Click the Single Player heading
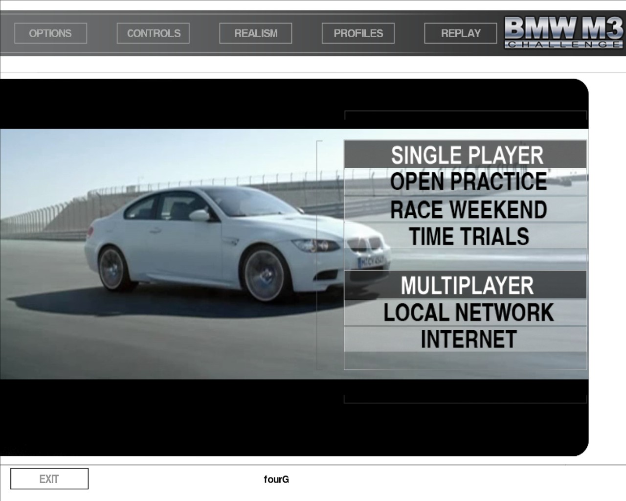626x501 pixels. coord(466,155)
